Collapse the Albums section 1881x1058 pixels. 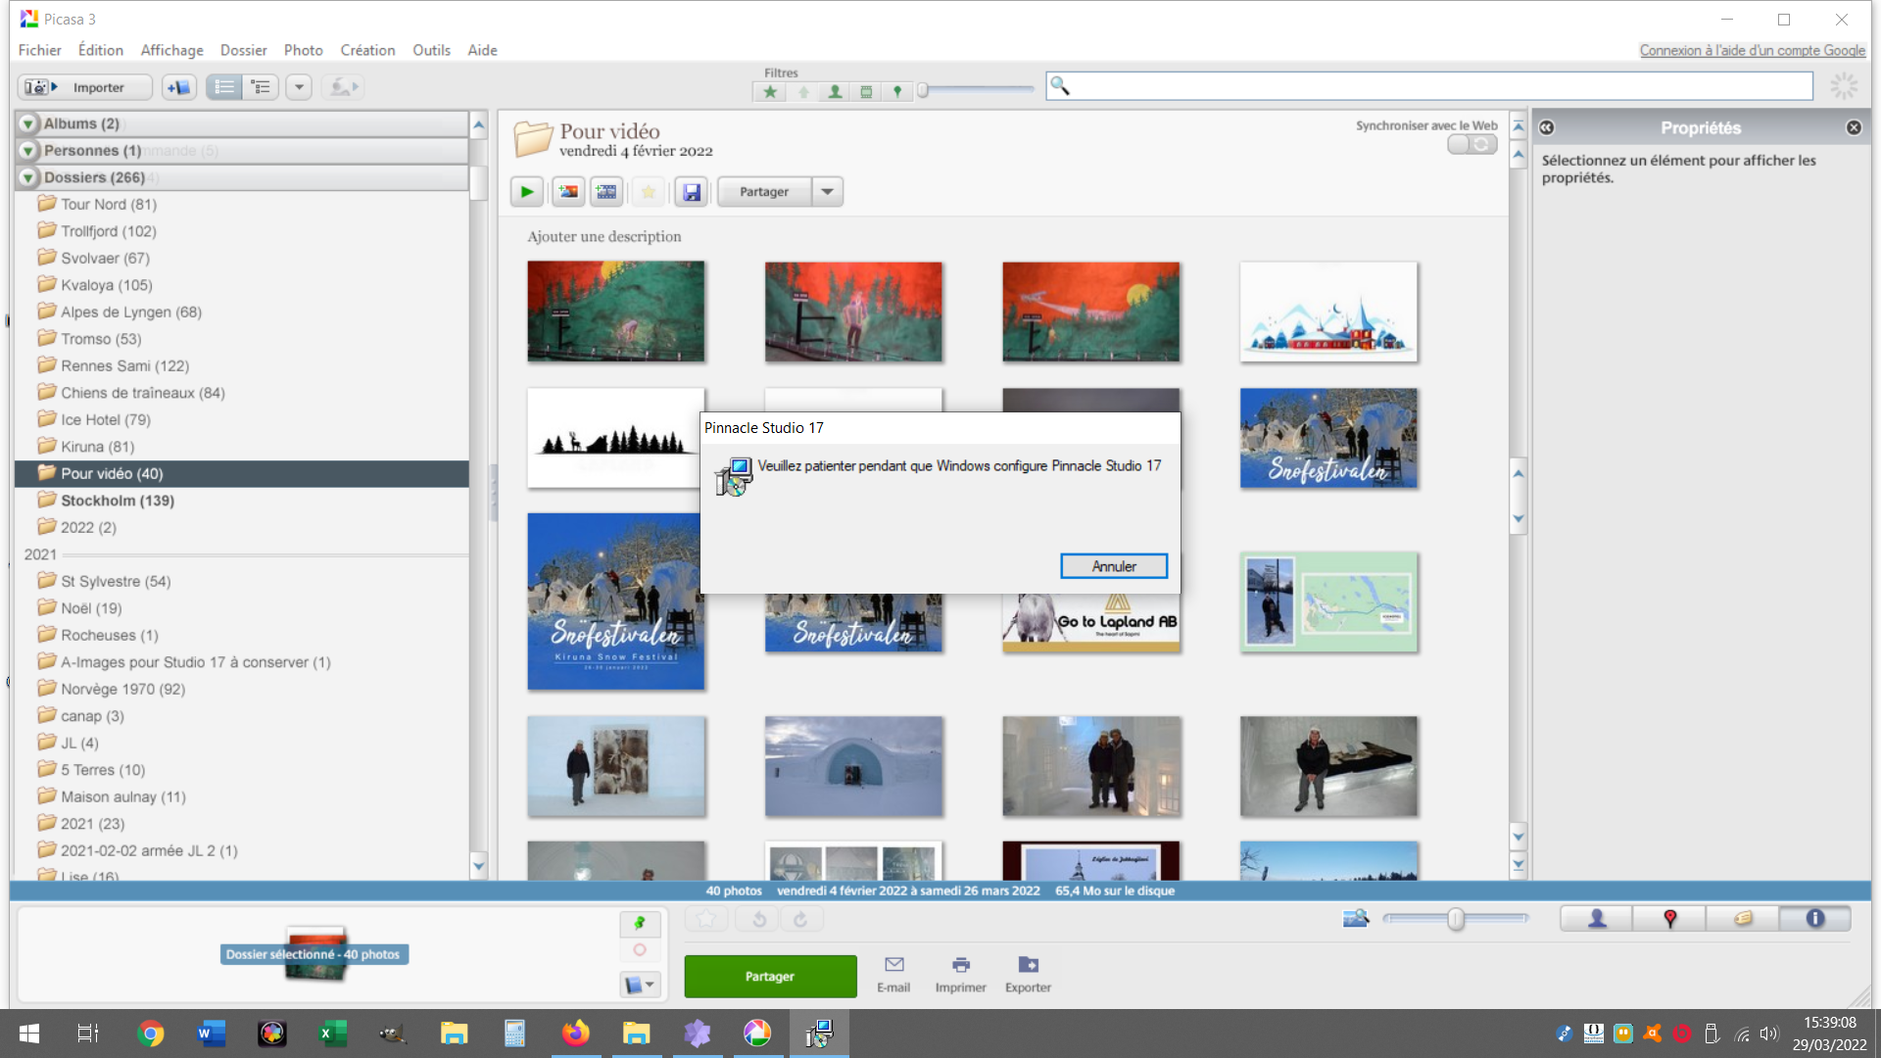pos(28,123)
